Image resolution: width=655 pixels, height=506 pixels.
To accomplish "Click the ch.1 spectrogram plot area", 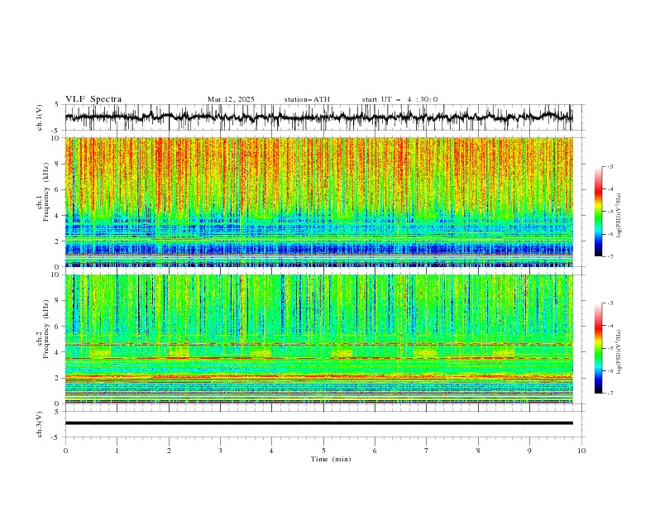I will click(319, 202).
